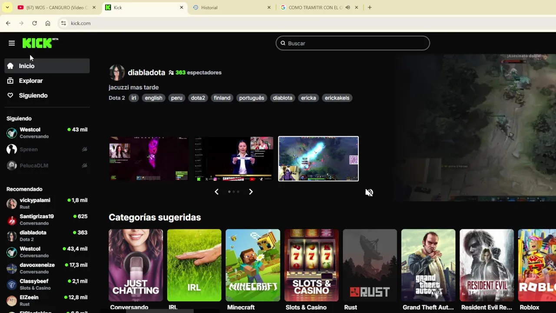
Task: Select the diablota tag
Action: pyautogui.click(x=282, y=98)
